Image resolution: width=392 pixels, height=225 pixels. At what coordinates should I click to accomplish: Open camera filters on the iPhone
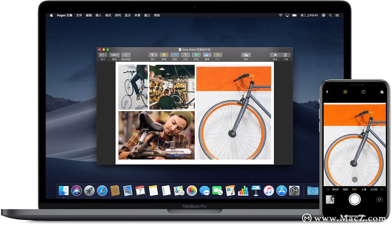(x=382, y=92)
